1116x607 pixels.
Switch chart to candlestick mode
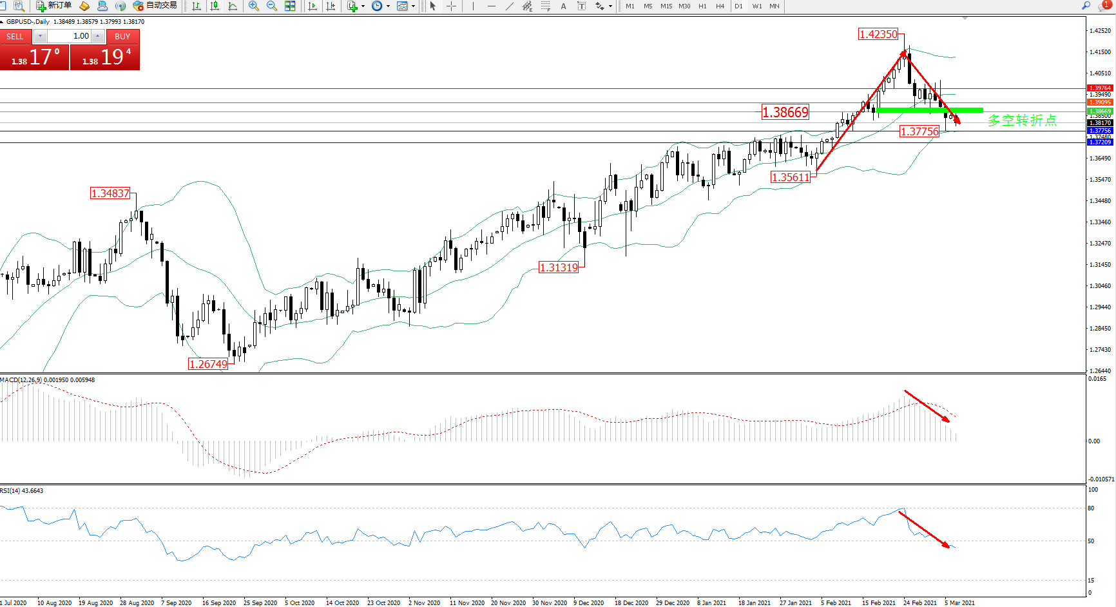215,6
